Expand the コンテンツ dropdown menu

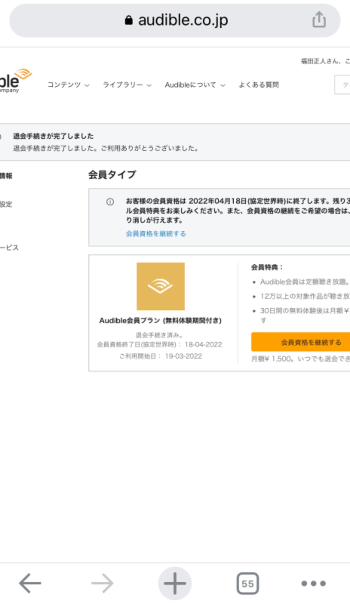click(x=68, y=85)
